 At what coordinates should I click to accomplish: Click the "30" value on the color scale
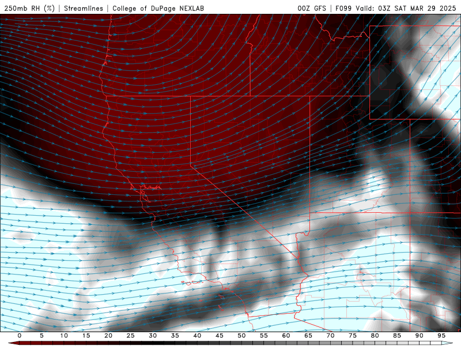click(x=153, y=336)
